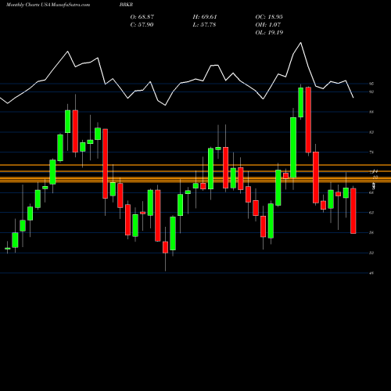Select the BRKR ticker symbol label
Image resolution: width=391 pixels, height=391 pixels.
(x=126, y=5)
